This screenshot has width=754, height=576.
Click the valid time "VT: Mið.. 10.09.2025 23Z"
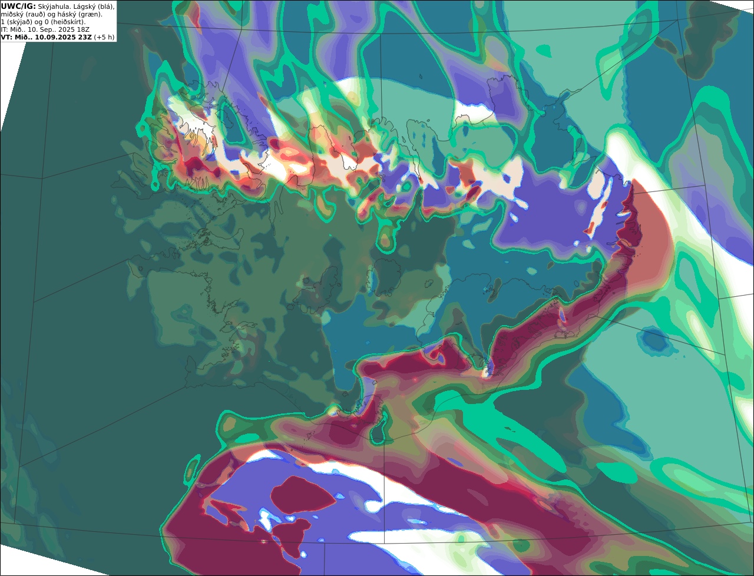46,37
